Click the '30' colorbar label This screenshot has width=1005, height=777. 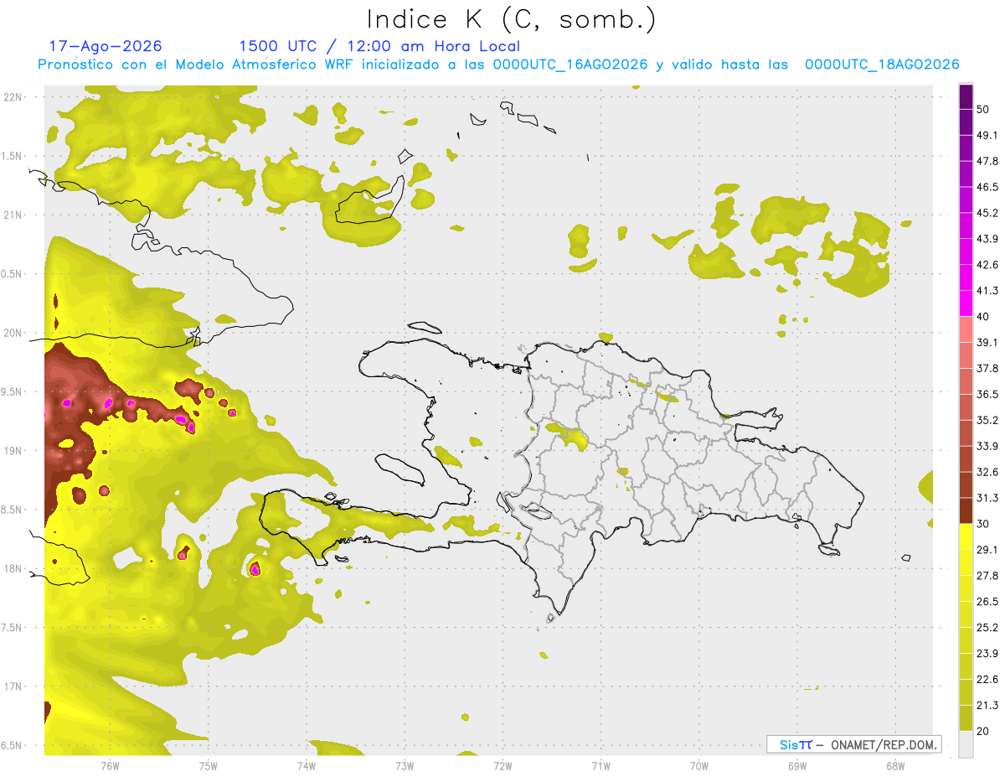click(983, 524)
